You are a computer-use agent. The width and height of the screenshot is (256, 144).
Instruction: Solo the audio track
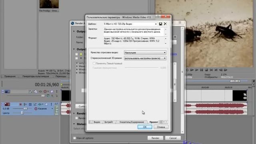pos(51,104)
